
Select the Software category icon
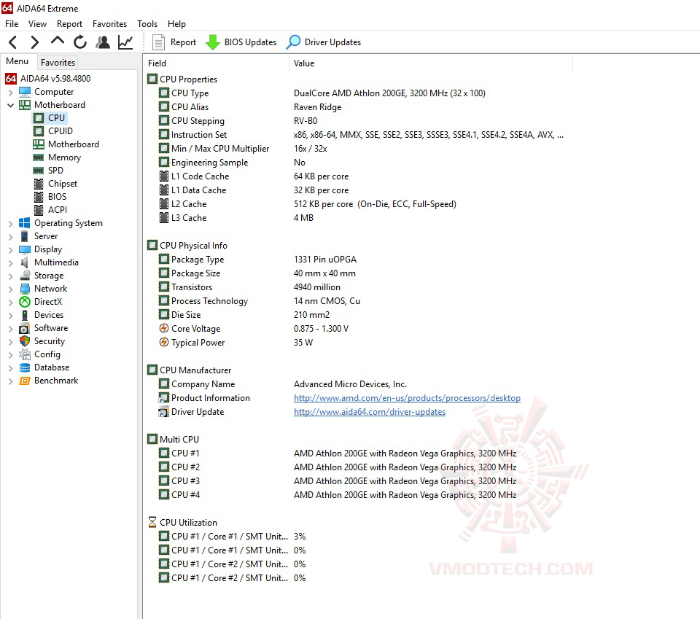click(25, 329)
